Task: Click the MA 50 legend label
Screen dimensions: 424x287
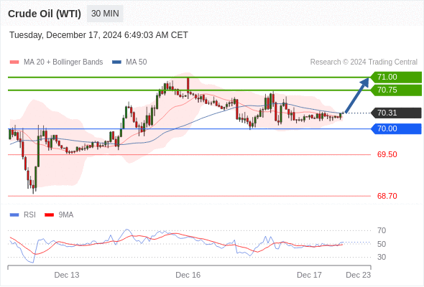Action: 137,62
